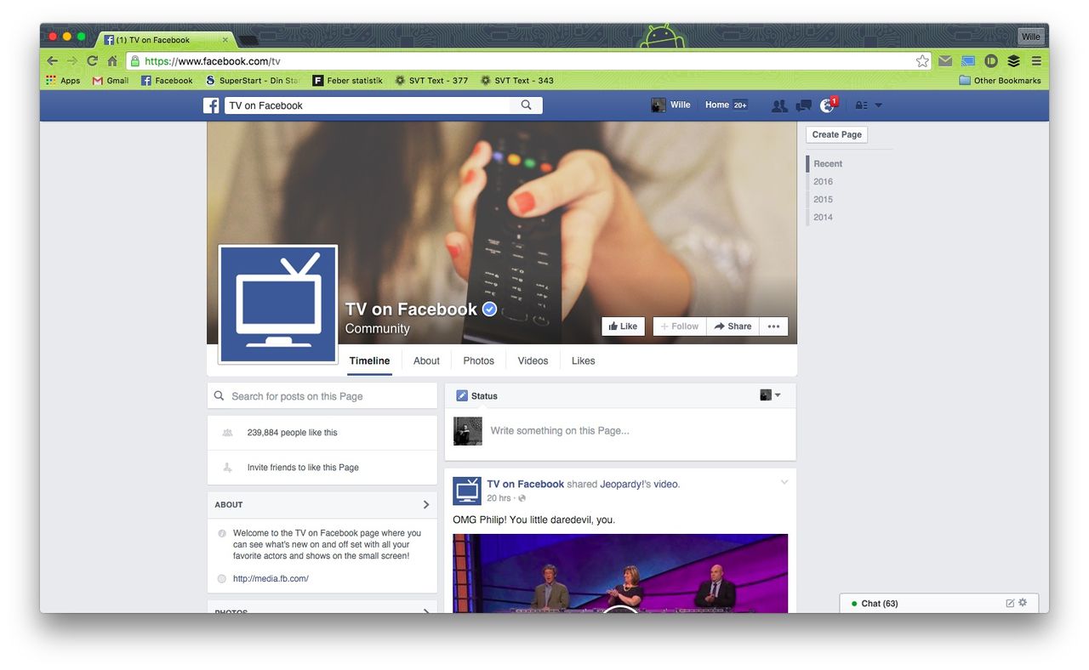Open the post options chevron
Image resolution: width=1089 pixels, height=670 pixels.
coord(784,482)
